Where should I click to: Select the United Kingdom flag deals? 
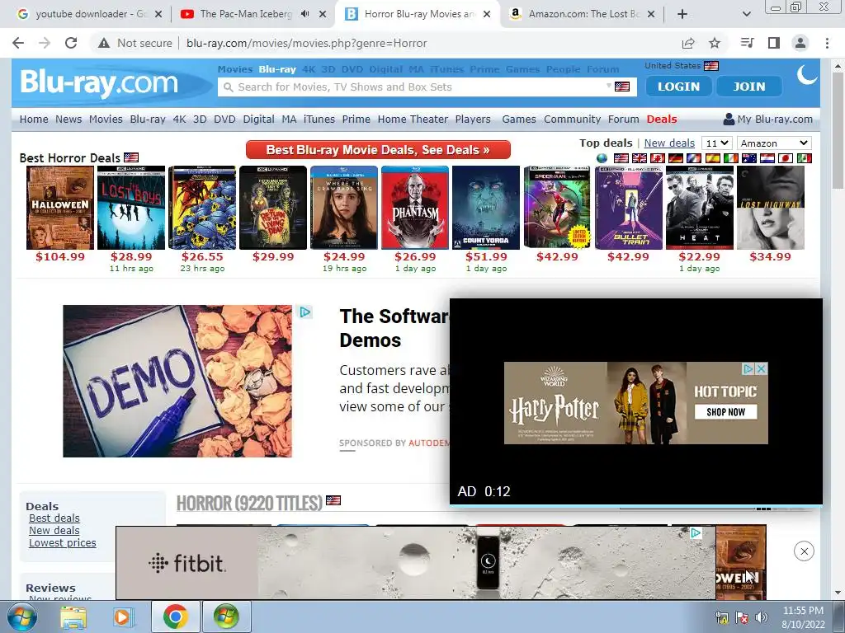coord(640,158)
